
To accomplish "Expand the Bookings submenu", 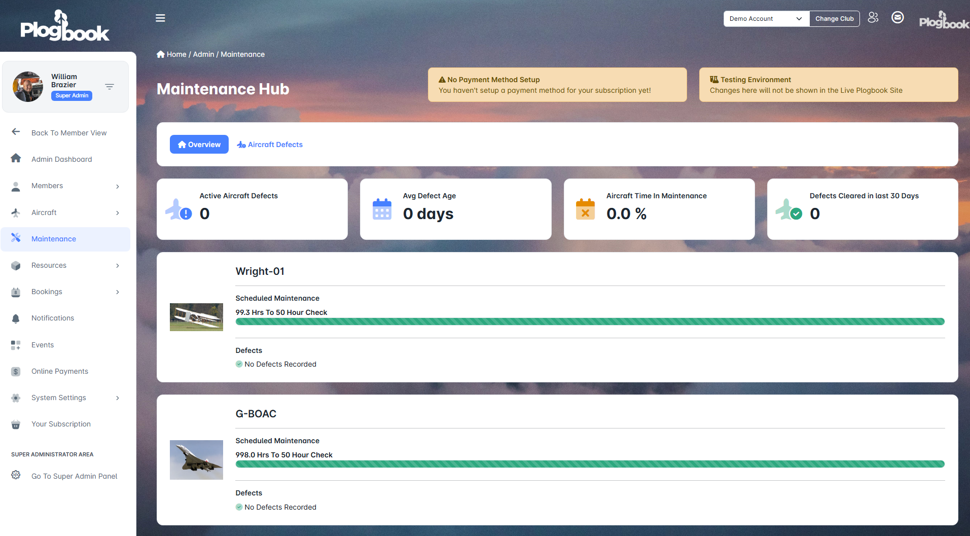I will pyautogui.click(x=118, y=292).
